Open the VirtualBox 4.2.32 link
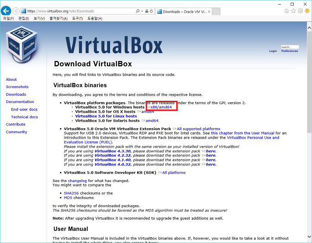The image size is (312, 243). (x=113, y=155)
